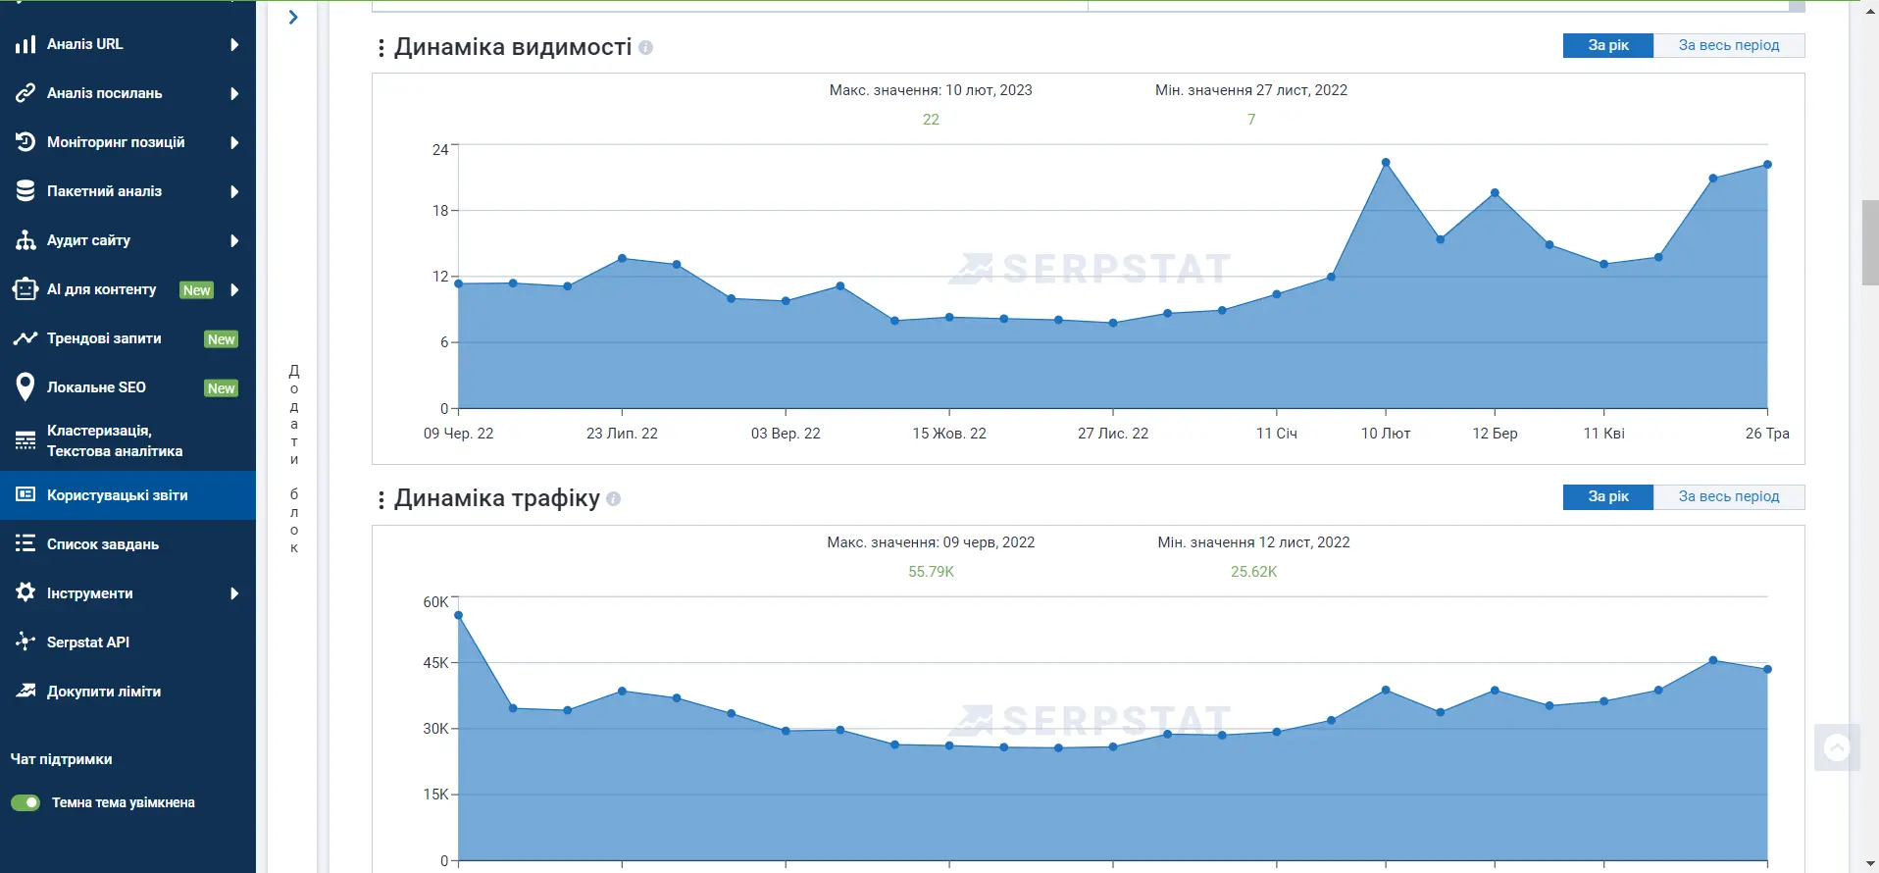The width and height of the screenshot is (1879, 873).
Task: Switch traffic chart to За весь період
Action: click(x=1729, y=496)
